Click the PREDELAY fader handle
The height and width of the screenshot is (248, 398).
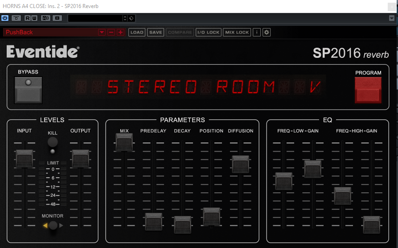[x=154, y=222]
